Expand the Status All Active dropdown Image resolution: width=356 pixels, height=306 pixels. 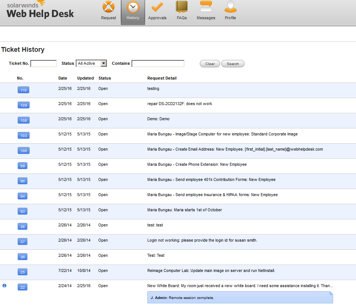point(91,63)
